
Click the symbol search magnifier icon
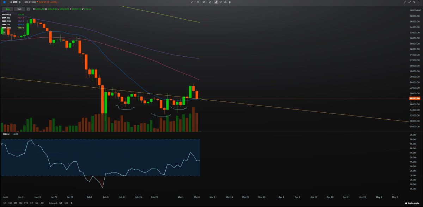11,2
